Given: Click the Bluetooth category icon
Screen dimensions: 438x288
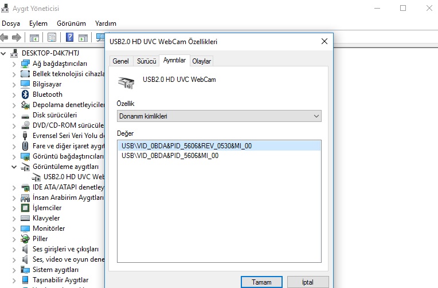Looking at the screenshot, I should (x=25, y=94).
